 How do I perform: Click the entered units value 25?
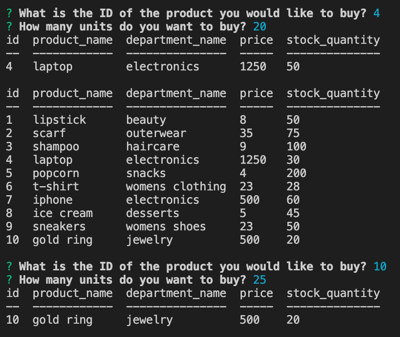pyautogui.click(x=260, y=280)
